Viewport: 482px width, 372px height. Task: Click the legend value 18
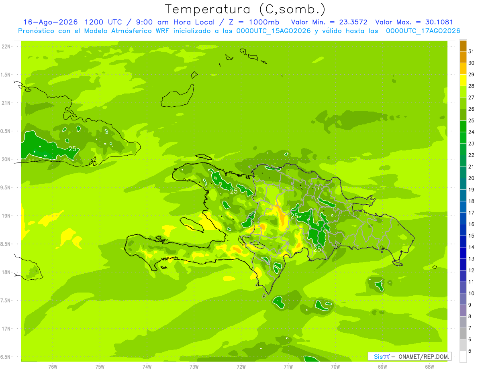click(x=471, y=201)
